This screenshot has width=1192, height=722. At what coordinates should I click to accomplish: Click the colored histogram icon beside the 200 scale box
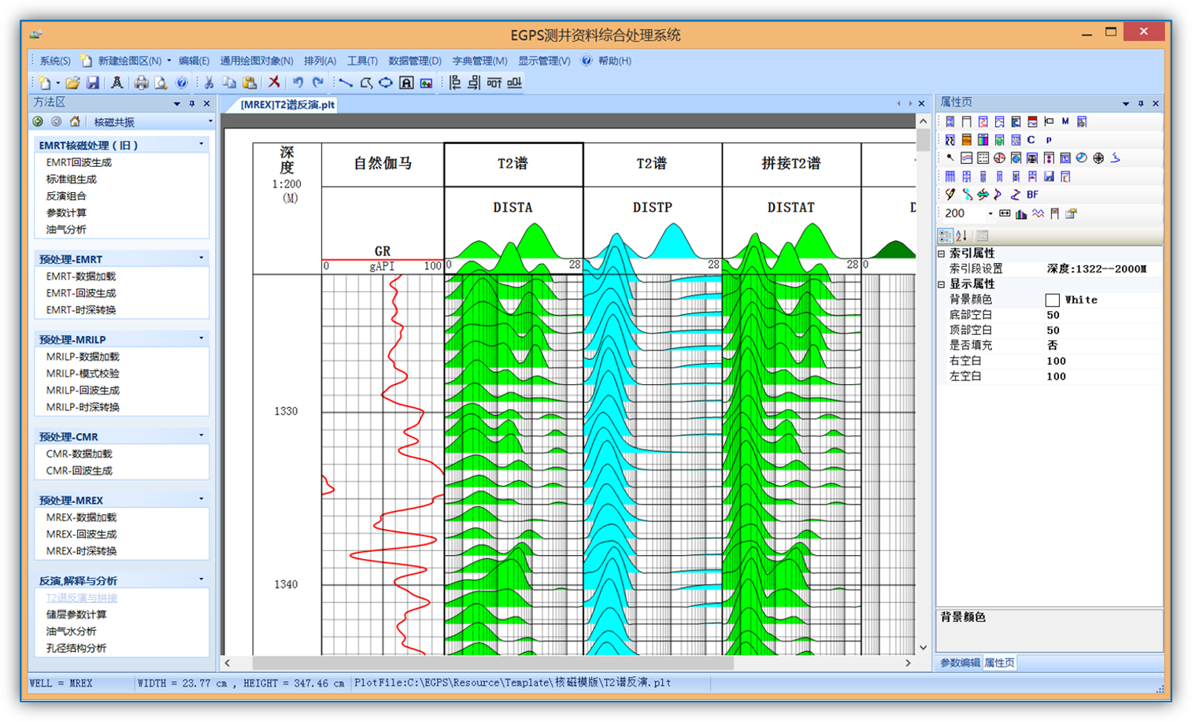pyautogui.click(x=1021, y=213)
